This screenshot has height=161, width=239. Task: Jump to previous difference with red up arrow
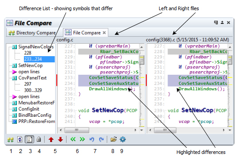[51, 139]
